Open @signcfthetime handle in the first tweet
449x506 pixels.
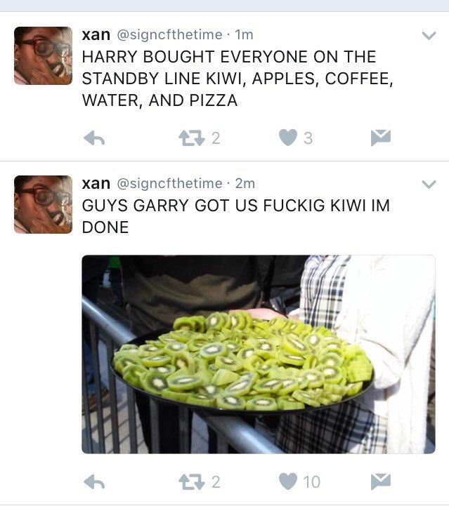pos(169,35)
